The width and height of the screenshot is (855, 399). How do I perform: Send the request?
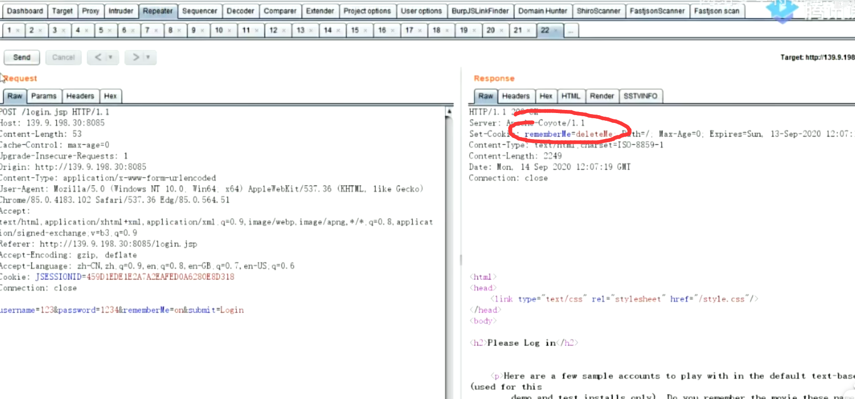[22, 57]
